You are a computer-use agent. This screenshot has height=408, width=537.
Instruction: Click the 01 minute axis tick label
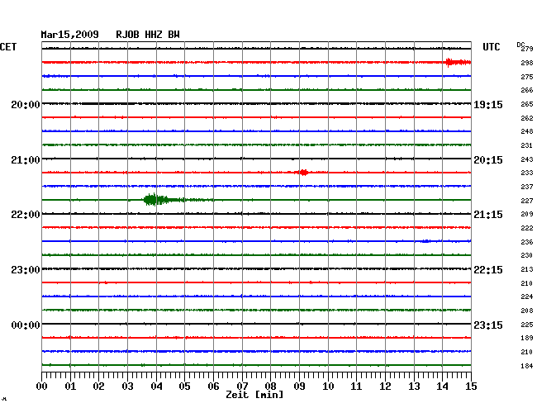pos(70,387)
